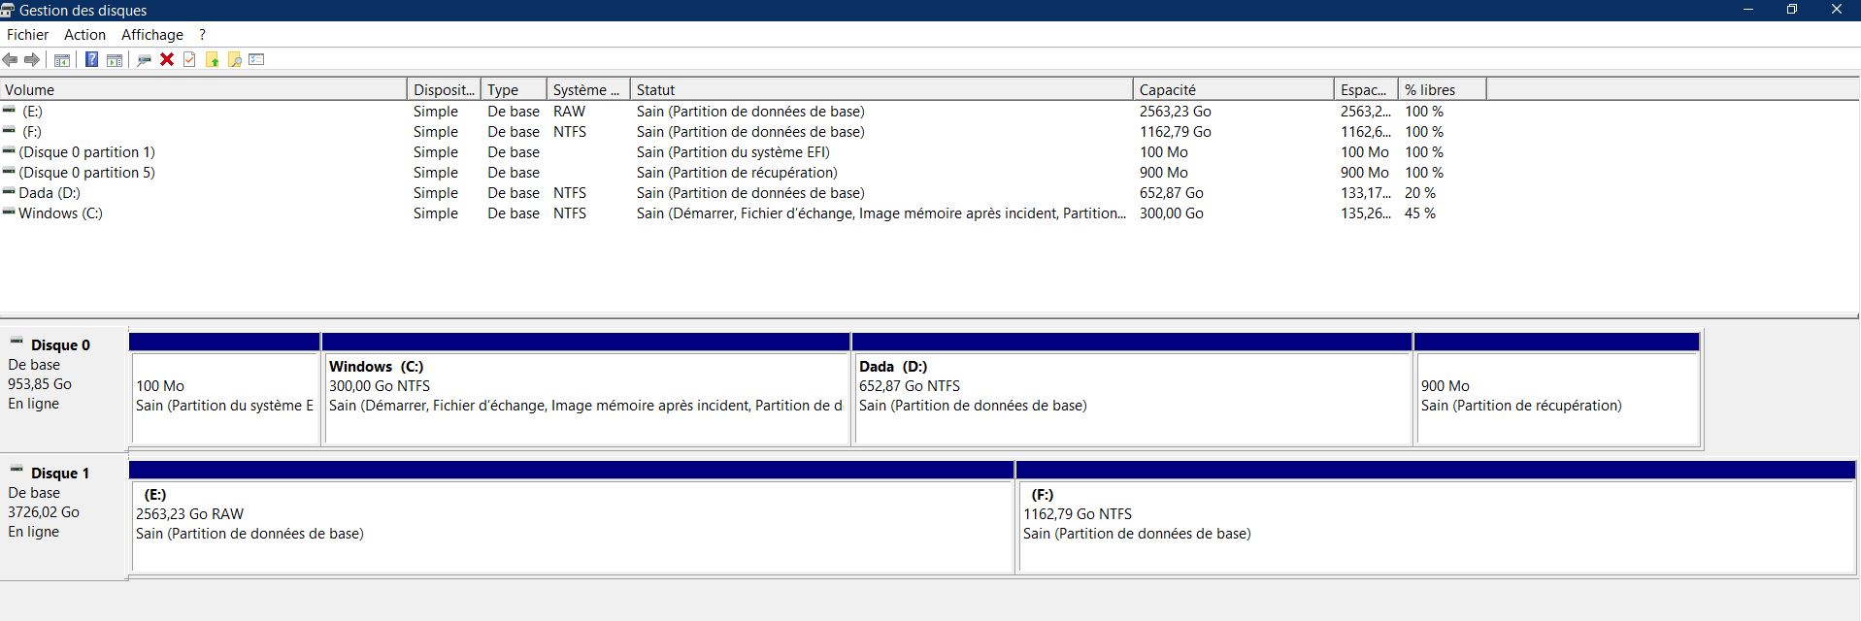1861x621 pixels.
Task: Click the checkmark page properties icon
Action: 189,60
